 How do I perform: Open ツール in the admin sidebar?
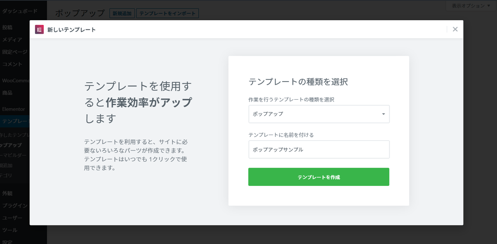(10, 230)
